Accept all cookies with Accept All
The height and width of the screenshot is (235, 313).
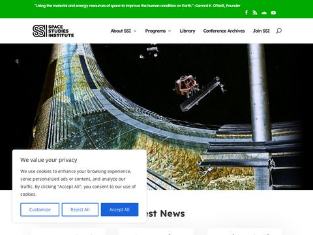[x=119, y=210]
